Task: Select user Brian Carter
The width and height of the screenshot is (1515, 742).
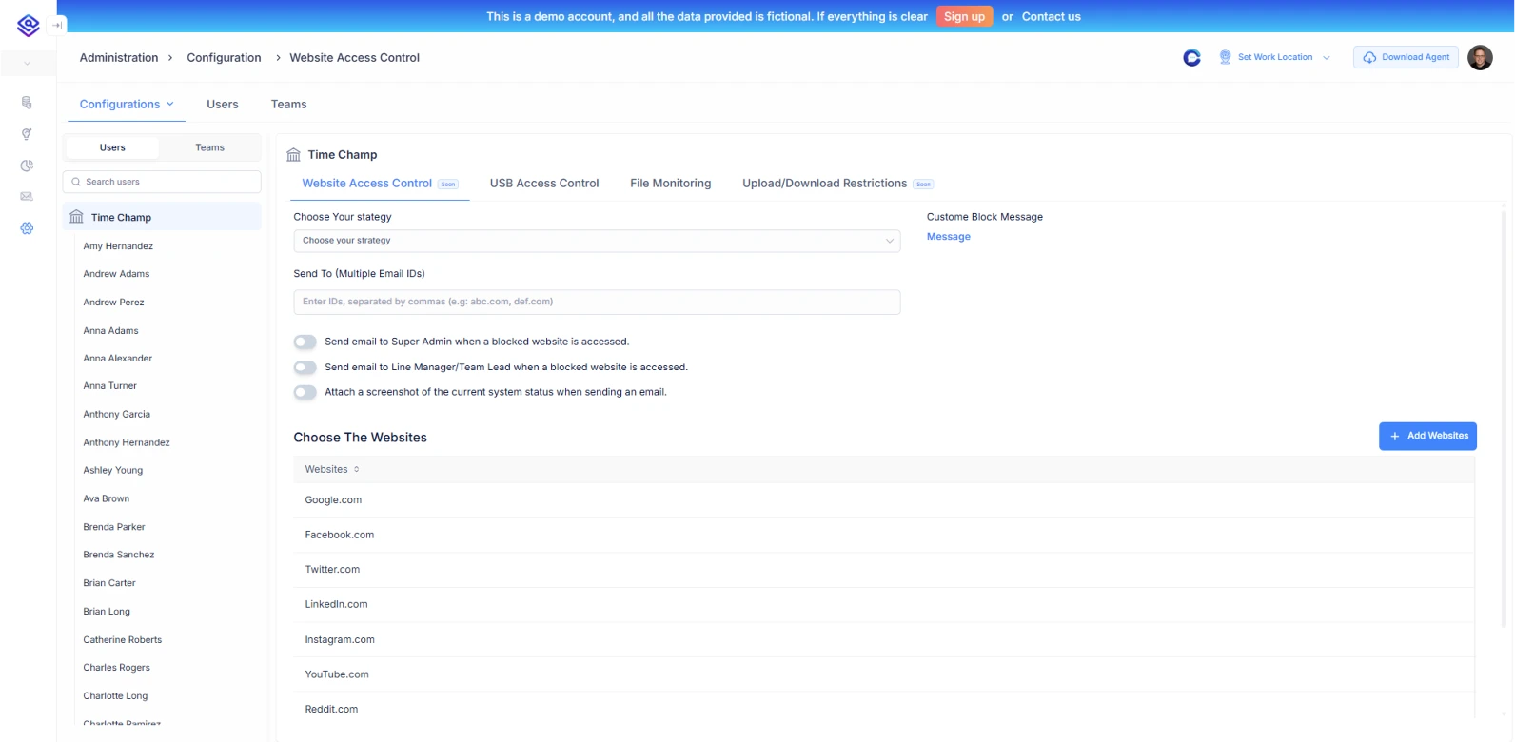Action: [109, 583]
